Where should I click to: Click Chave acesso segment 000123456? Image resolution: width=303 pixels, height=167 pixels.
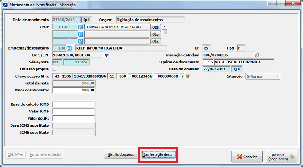(x=141, y=76)
